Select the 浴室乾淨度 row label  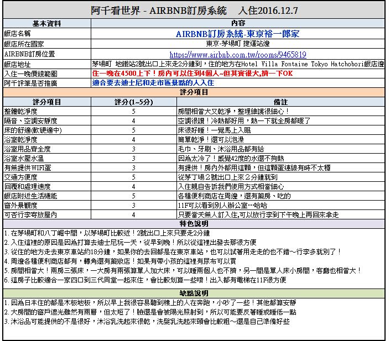click(20, 140)
